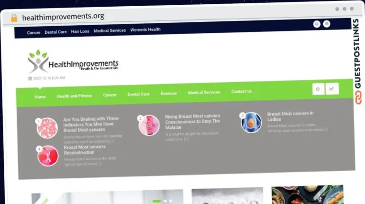The height and width of the screenshot is (204, 365).
Task: Click the date text 2022-12-16
Action: coord(49,78)
